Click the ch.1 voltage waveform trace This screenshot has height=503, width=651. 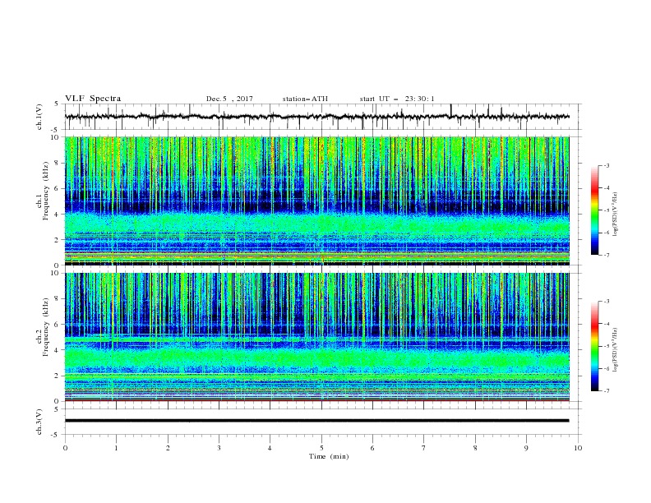[316, 117]
